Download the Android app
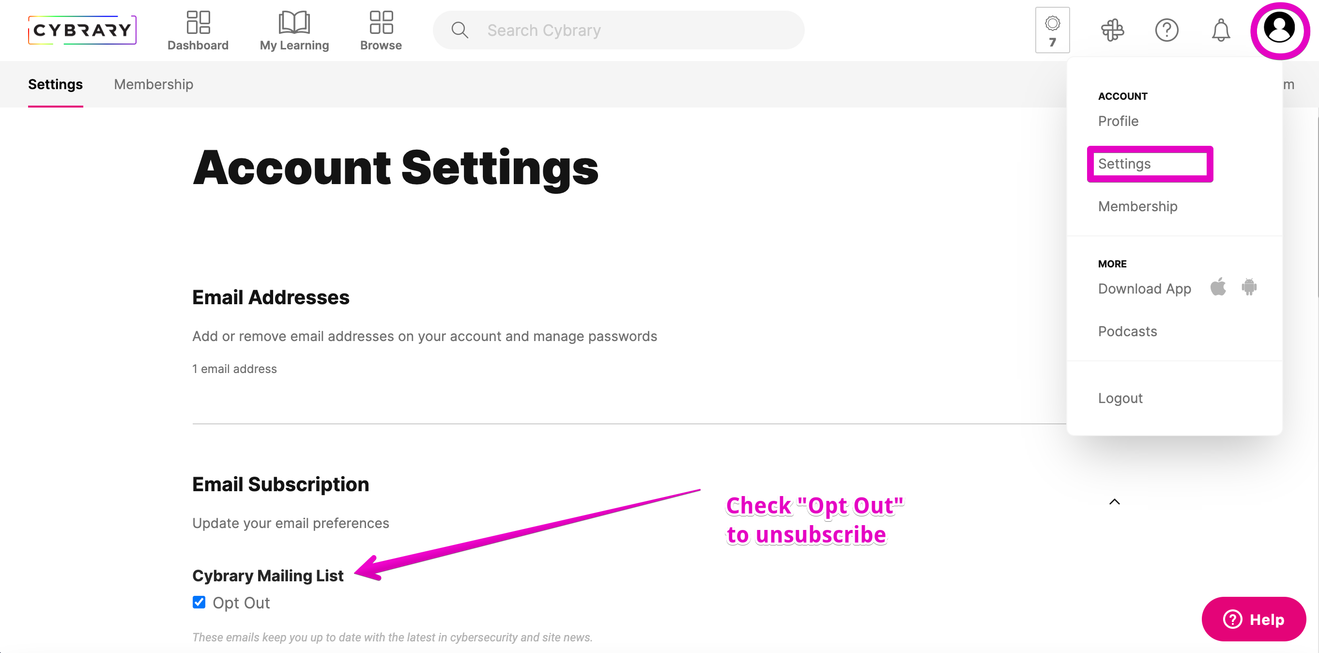 pos(1249,287)
